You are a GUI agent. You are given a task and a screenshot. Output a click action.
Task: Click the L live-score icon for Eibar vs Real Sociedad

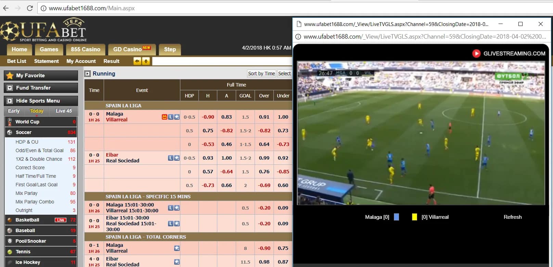click(x=171, y=158)
